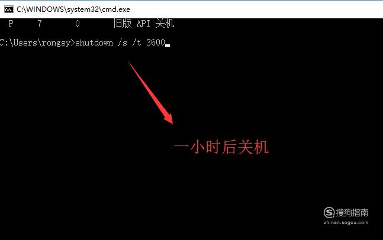Click the C:\WINDOWS\system32\cmd.exe title text

coord(73,9)
